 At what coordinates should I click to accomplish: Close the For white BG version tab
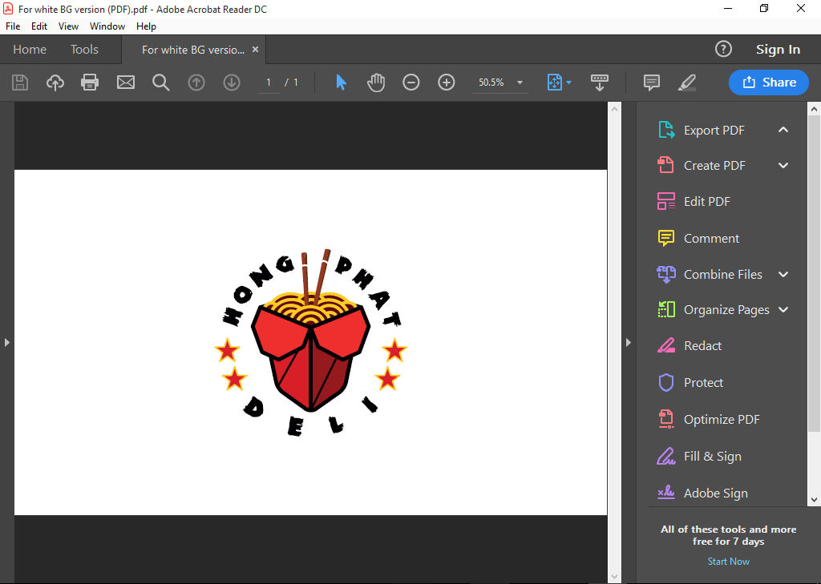tap(256, 50)
